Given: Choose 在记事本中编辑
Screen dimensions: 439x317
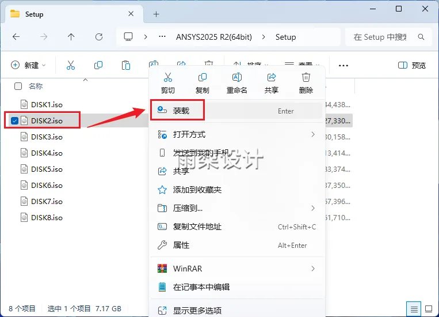Looking at the screenshot, I should point(237,287).
